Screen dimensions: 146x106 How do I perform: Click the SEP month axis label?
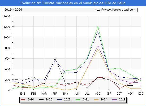[109, 94]
